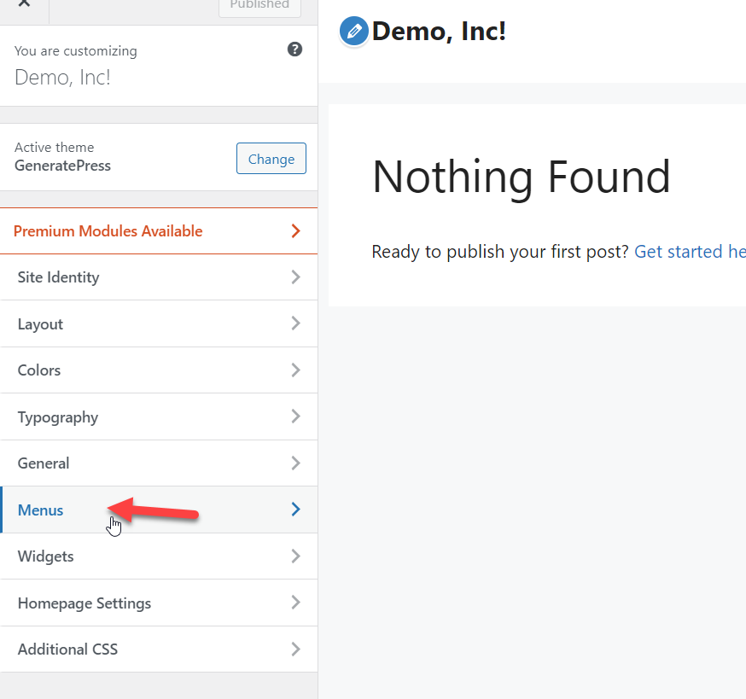Select the Menus section
Screen dimensions: 746x699
click(159, 510)
